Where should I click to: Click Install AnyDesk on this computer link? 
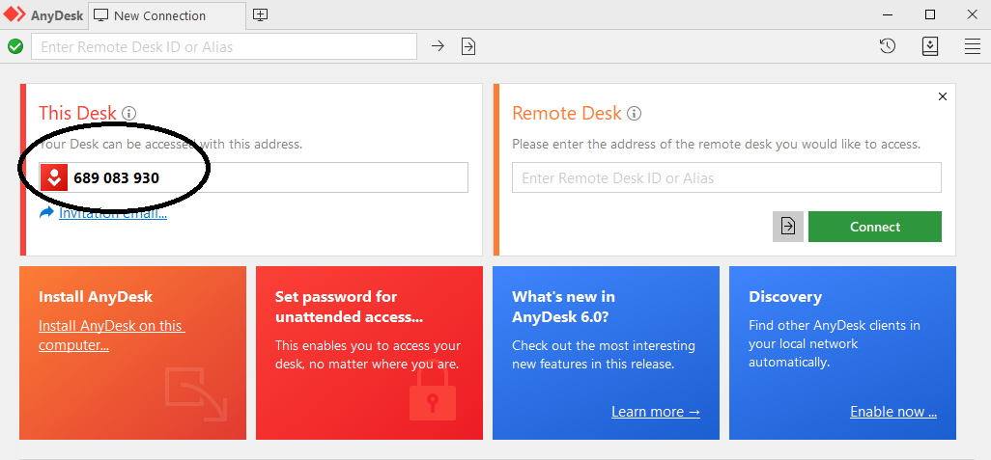click(x=110, y=336)
